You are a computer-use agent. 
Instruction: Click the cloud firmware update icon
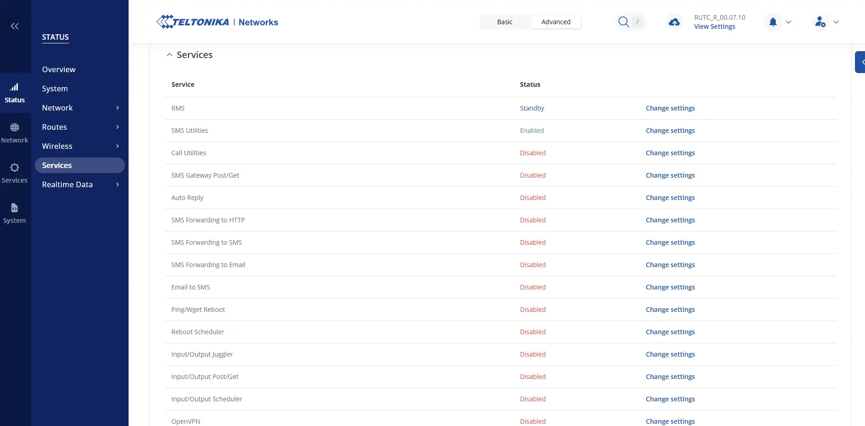point(674,22)
